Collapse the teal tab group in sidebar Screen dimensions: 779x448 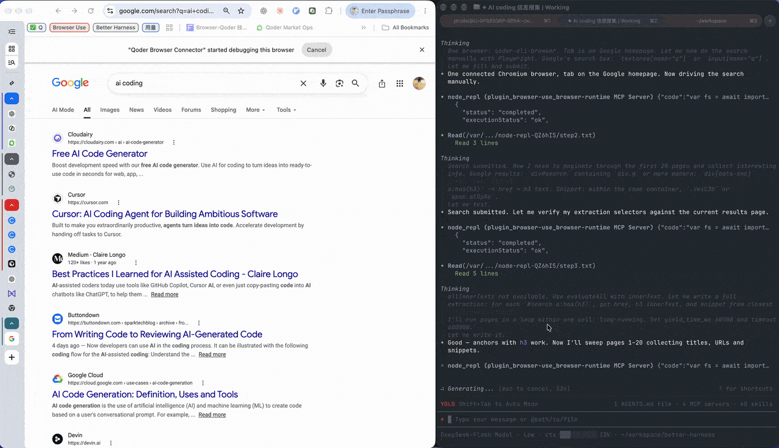[x=12, y=324]
